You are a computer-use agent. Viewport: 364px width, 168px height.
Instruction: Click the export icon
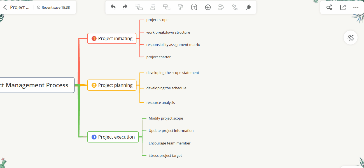[343, 7]
